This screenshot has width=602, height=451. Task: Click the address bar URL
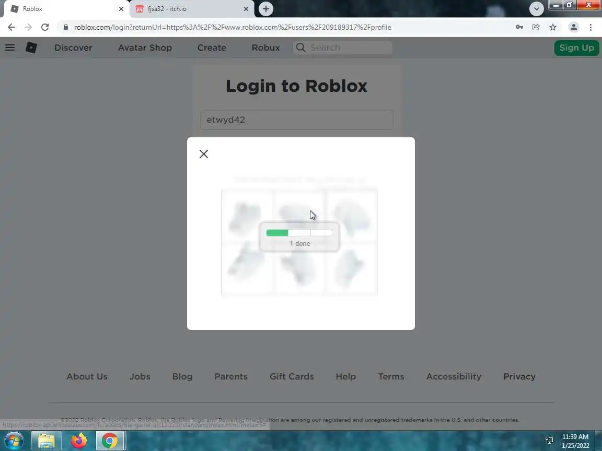tap(232, 27)
